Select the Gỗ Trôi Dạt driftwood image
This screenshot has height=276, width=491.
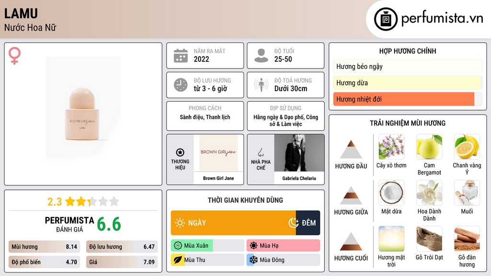[429, 239]
